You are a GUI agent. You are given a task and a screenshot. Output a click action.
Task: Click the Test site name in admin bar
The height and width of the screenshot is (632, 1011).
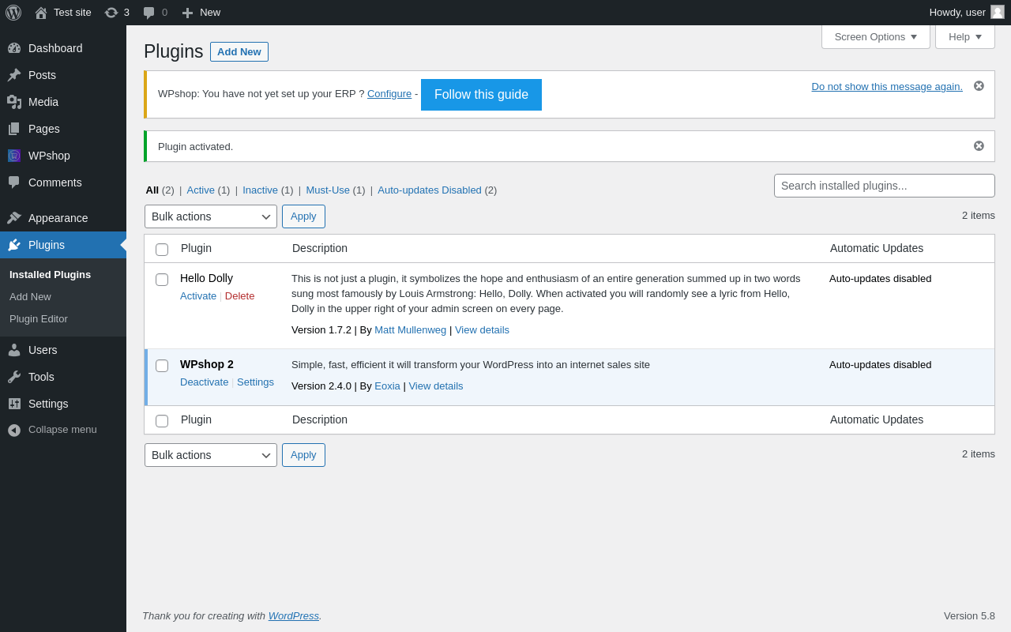pyautogui.click(x=73, y=13)
